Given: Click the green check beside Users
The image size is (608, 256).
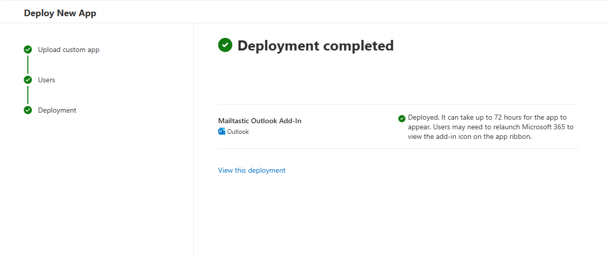Looking at the screenshot, I should [28, 80].
